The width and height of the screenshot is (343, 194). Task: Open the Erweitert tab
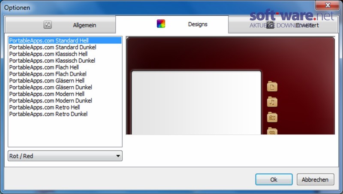tap(283, 25)
